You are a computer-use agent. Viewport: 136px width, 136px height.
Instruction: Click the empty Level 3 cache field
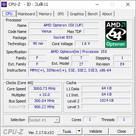(x=106, y=106)
